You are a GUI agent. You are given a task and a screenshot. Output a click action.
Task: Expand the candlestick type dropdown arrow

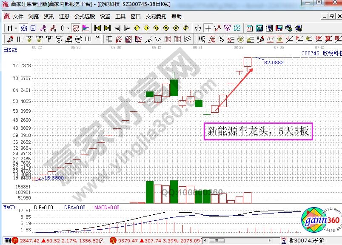pyautogui.click(x=68, y=28)
